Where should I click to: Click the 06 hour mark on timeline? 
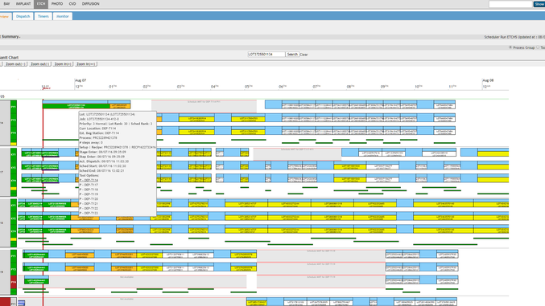click(283, 87)
